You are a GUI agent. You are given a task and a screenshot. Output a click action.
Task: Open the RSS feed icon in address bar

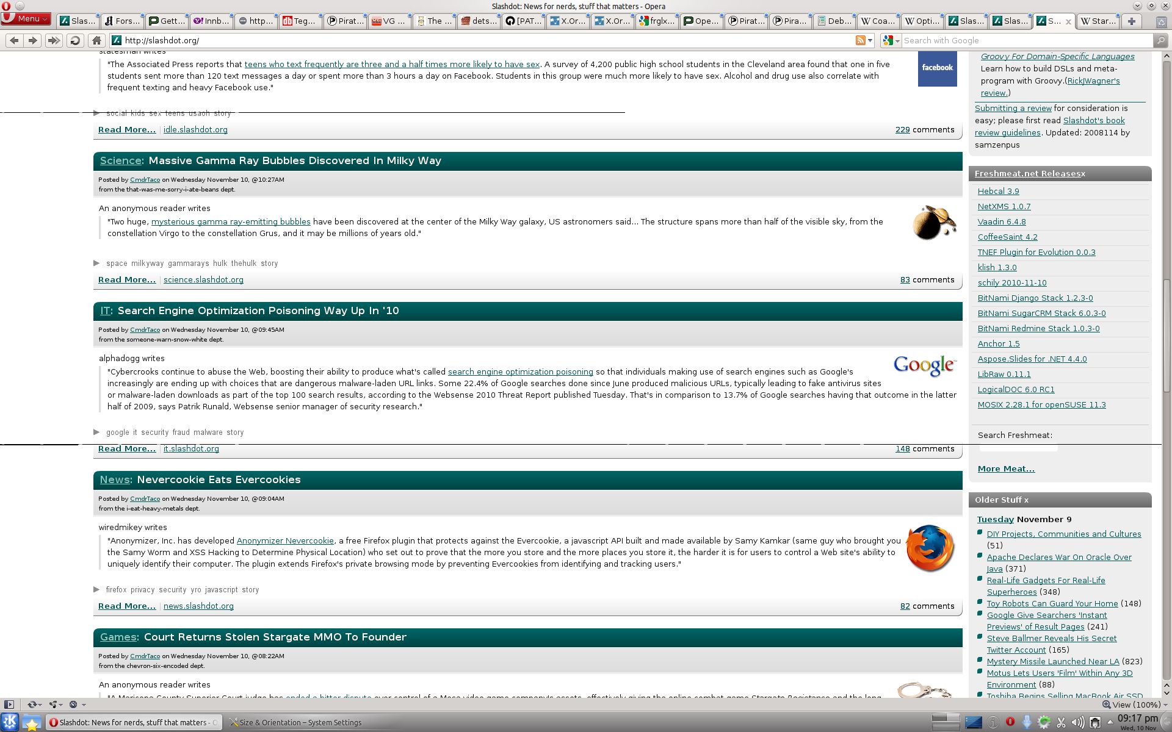(x=861, y=40)
